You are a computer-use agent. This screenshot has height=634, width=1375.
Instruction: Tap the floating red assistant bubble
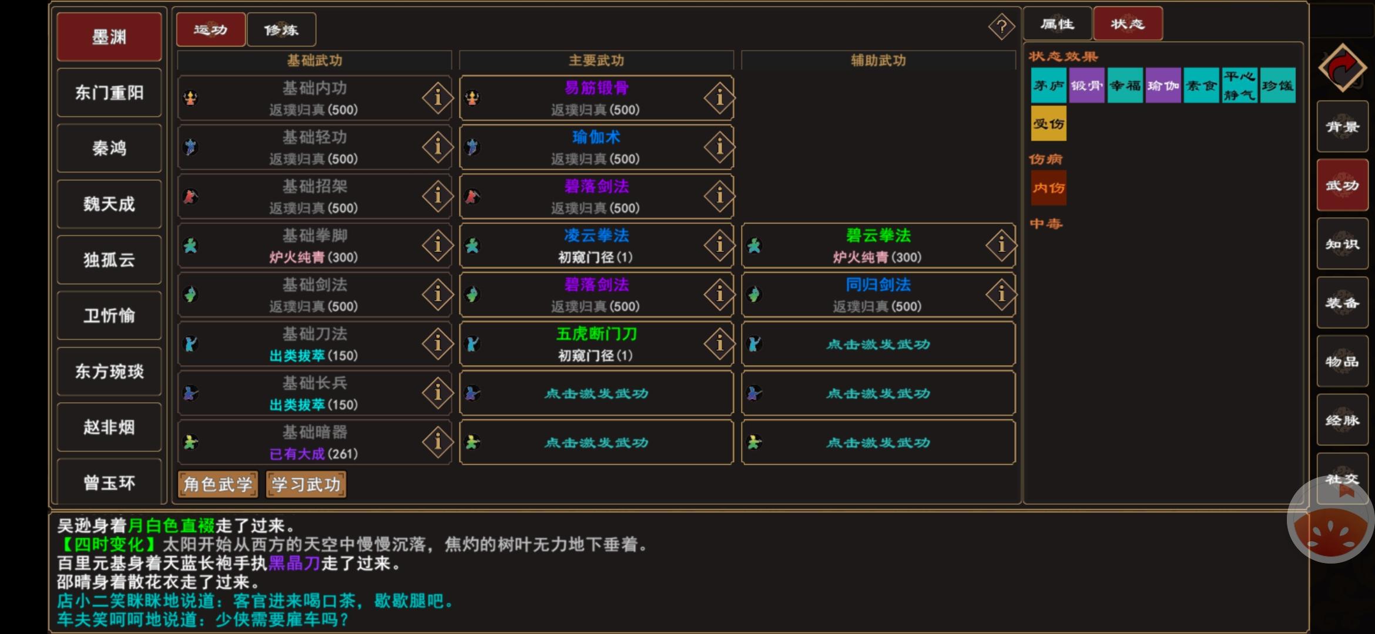pyautogui.click(x=1330, y=520)
